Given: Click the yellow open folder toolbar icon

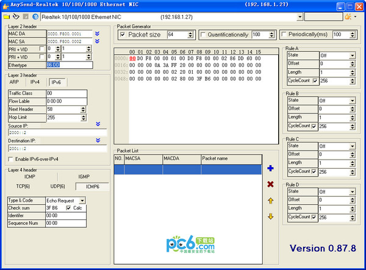Looking at the screenshot, I should tap(5, 16).
